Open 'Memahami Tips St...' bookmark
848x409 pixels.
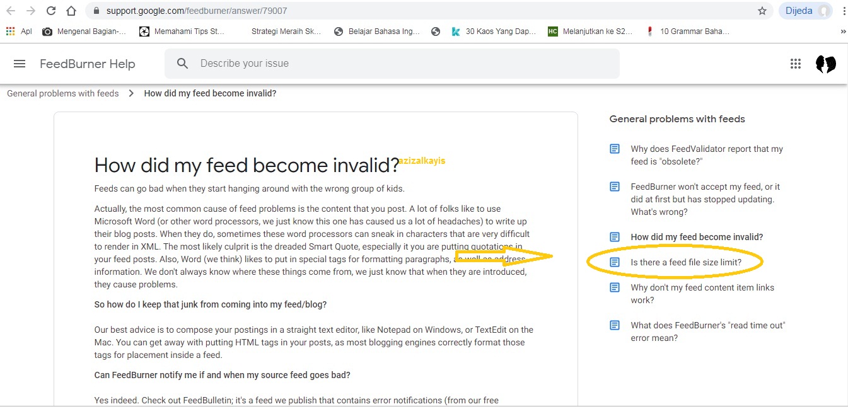pyautogui.click(x=182, y=31)
